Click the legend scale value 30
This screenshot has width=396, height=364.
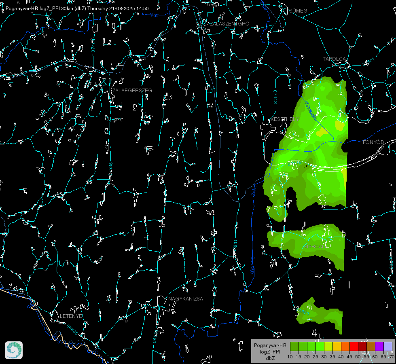[324, 357]
